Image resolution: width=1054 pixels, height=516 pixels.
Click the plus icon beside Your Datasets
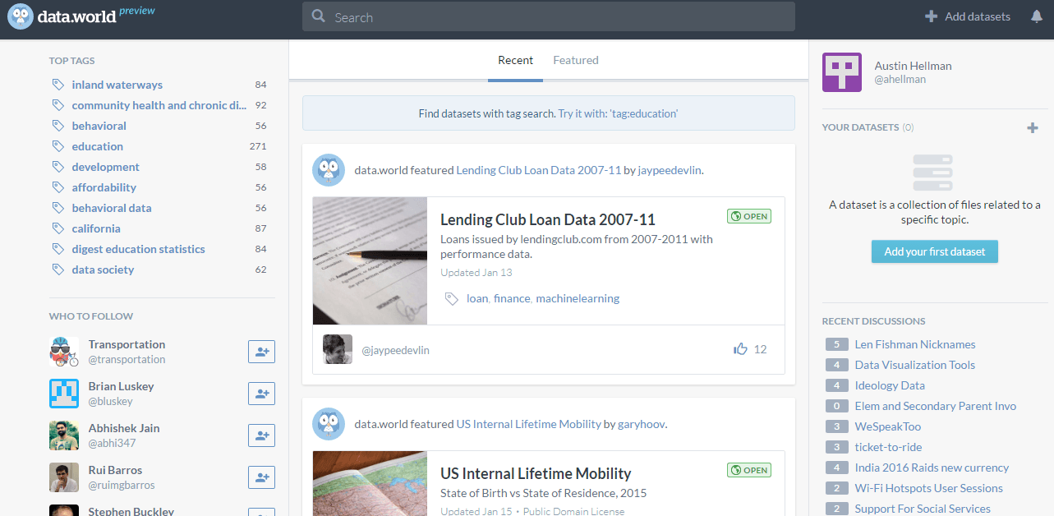(x=1033, y=127)
